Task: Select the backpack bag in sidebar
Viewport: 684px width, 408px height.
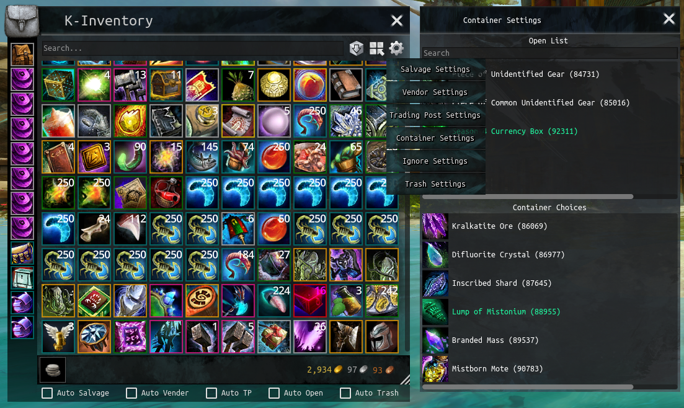Action: click(x=22, y=55)
